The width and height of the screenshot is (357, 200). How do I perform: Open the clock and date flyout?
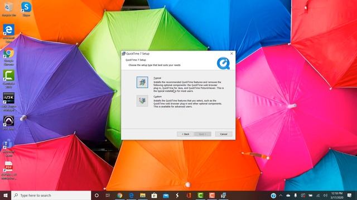(x=337, y=196)
